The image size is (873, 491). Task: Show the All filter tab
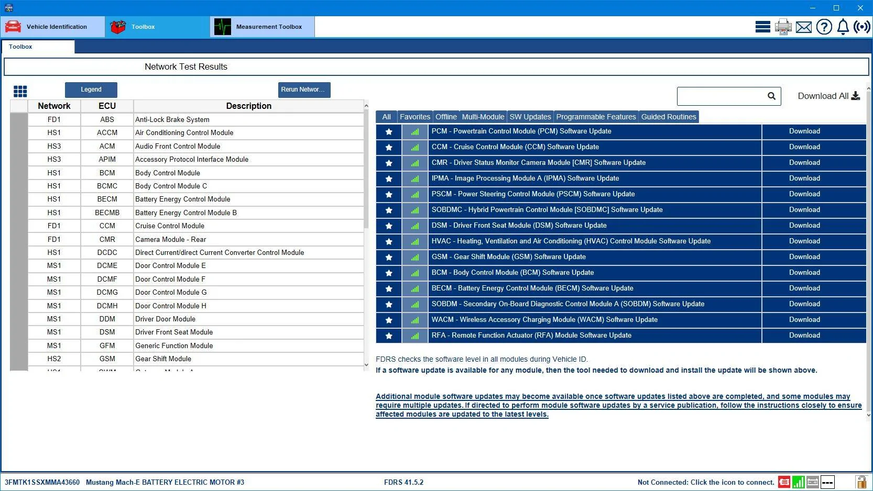pyautogui.click(x=387, y=117)
